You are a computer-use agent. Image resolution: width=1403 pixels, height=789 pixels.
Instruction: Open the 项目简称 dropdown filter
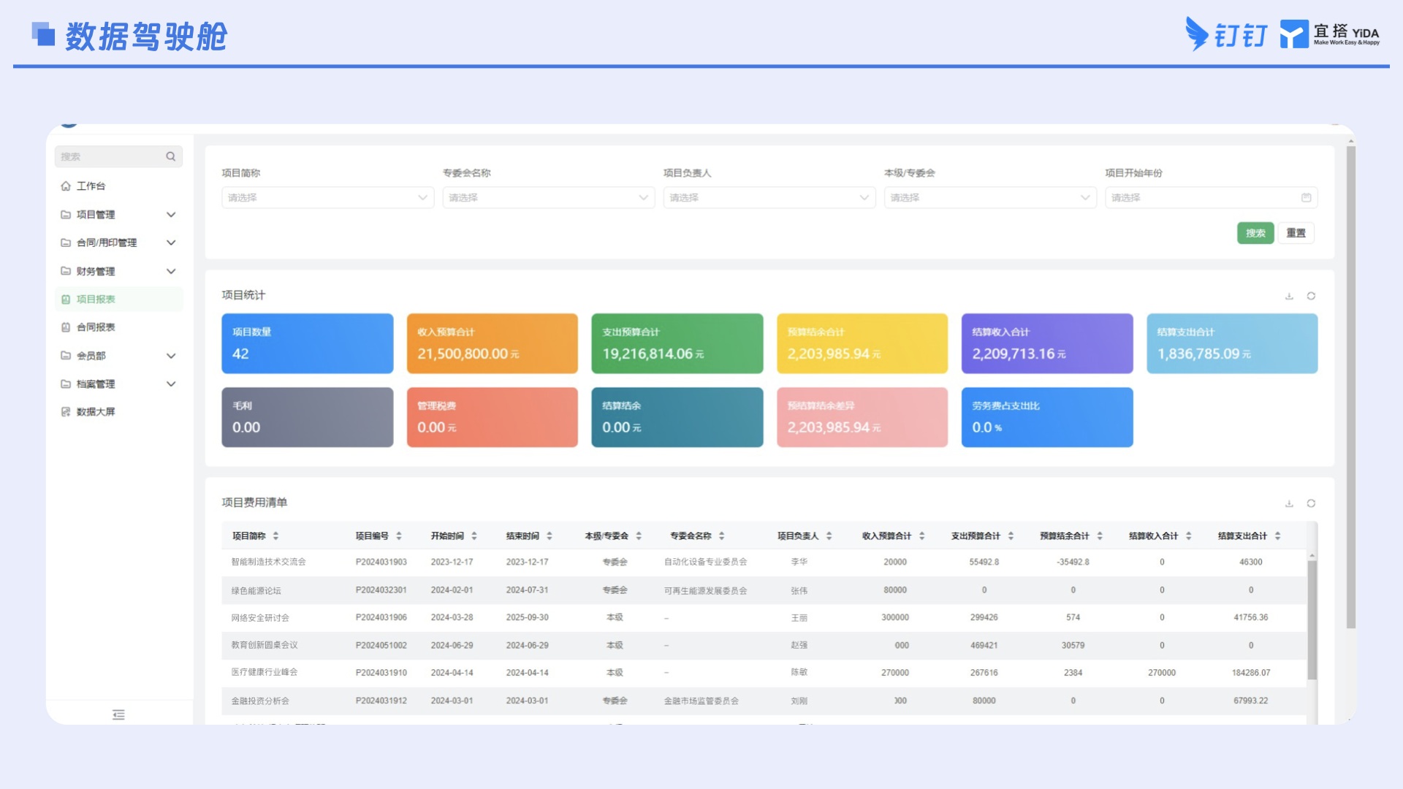(328, 197)
